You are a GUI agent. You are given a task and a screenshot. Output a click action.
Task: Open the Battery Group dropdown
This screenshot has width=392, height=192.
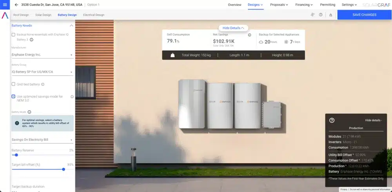click(x=42, y=72)
